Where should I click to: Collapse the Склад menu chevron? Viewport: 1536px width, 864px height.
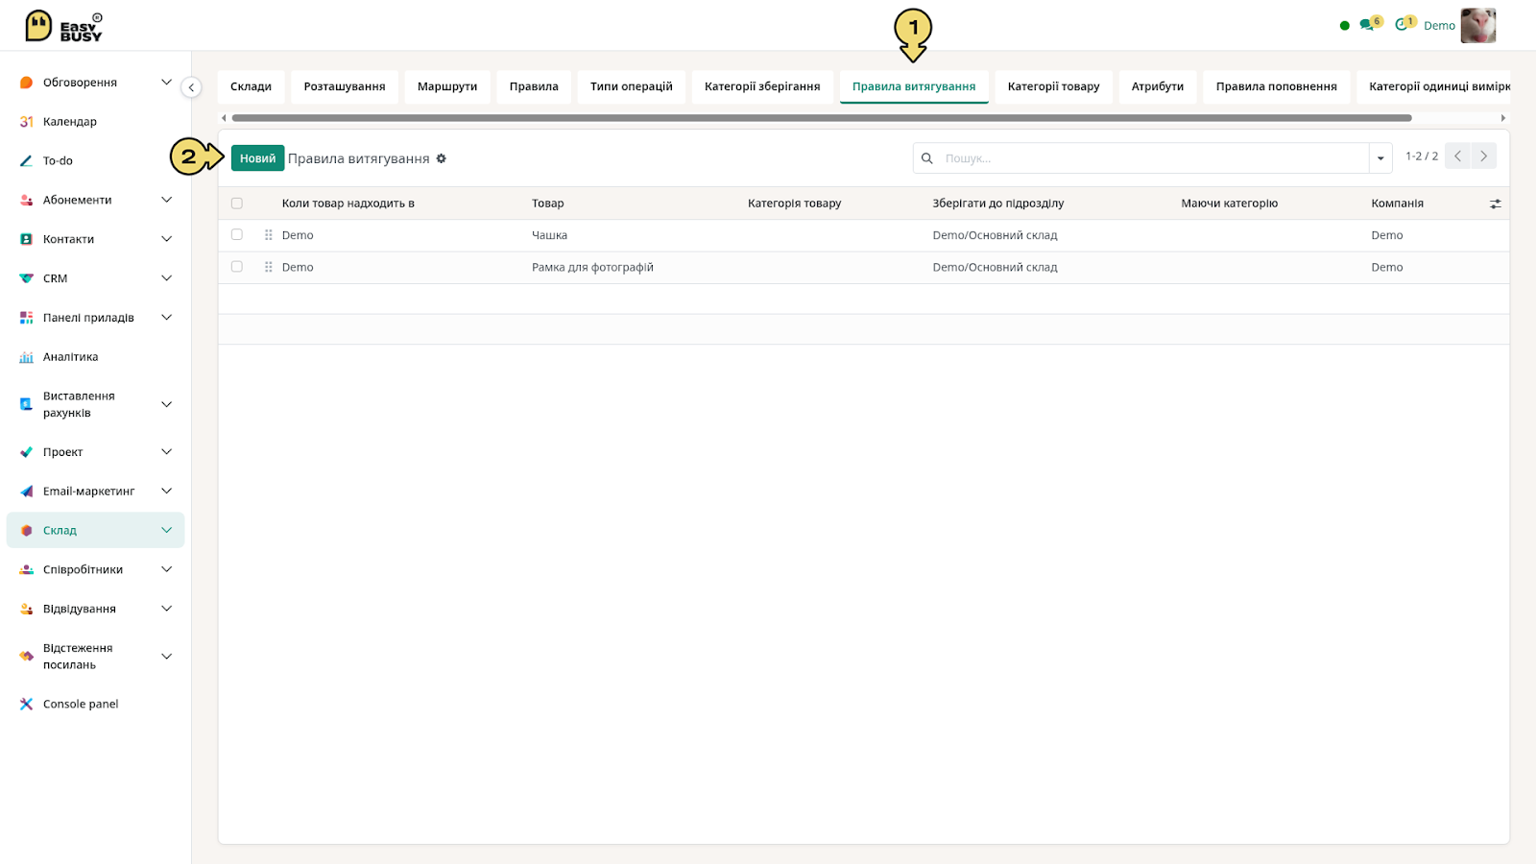(166, 530)
